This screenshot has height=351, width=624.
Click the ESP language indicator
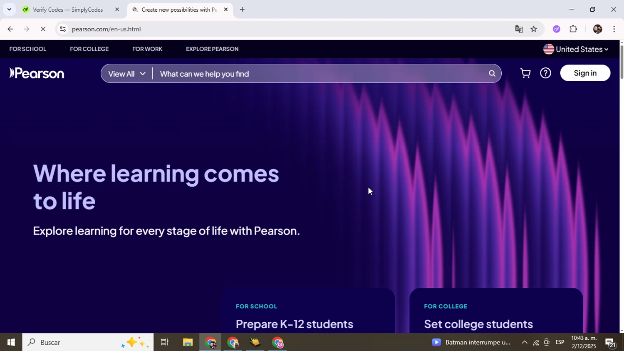pyautogui.click(x=560, y=342)
